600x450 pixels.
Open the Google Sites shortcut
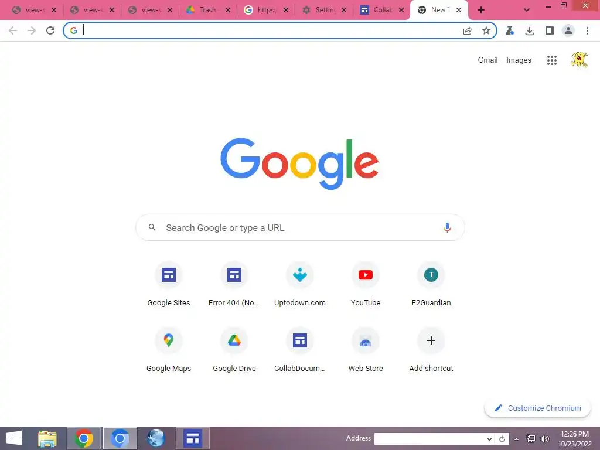tap(169, 284)
